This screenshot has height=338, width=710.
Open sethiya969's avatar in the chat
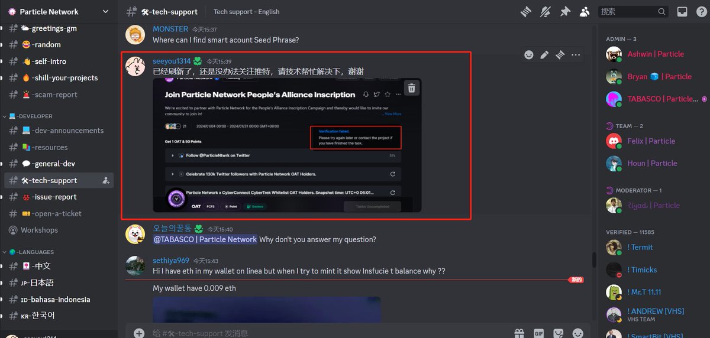135,265
